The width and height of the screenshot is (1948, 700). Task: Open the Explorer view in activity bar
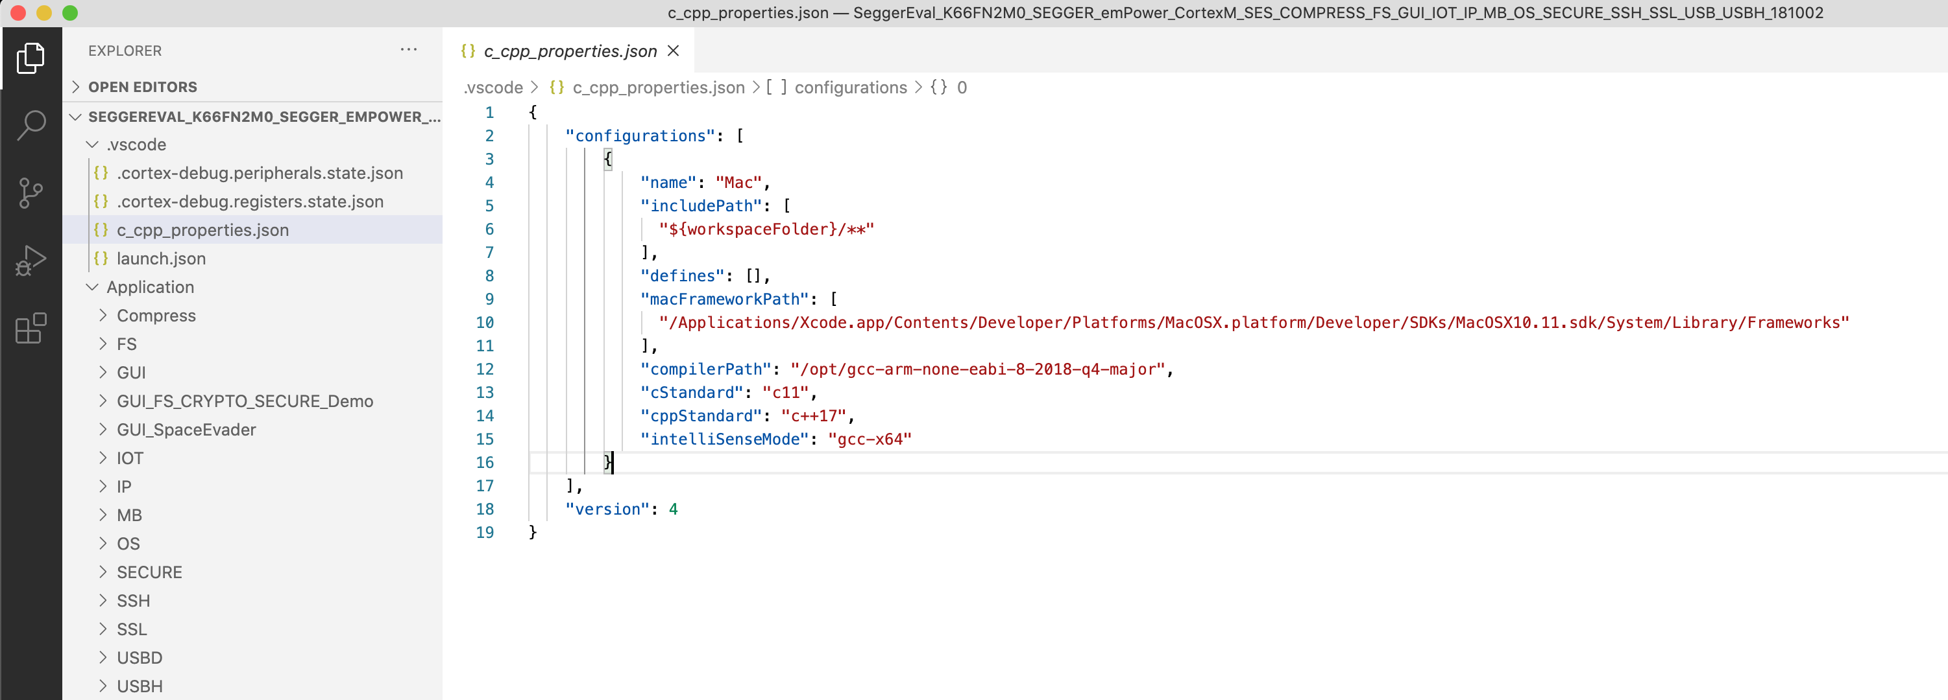(x=30, y=58)
